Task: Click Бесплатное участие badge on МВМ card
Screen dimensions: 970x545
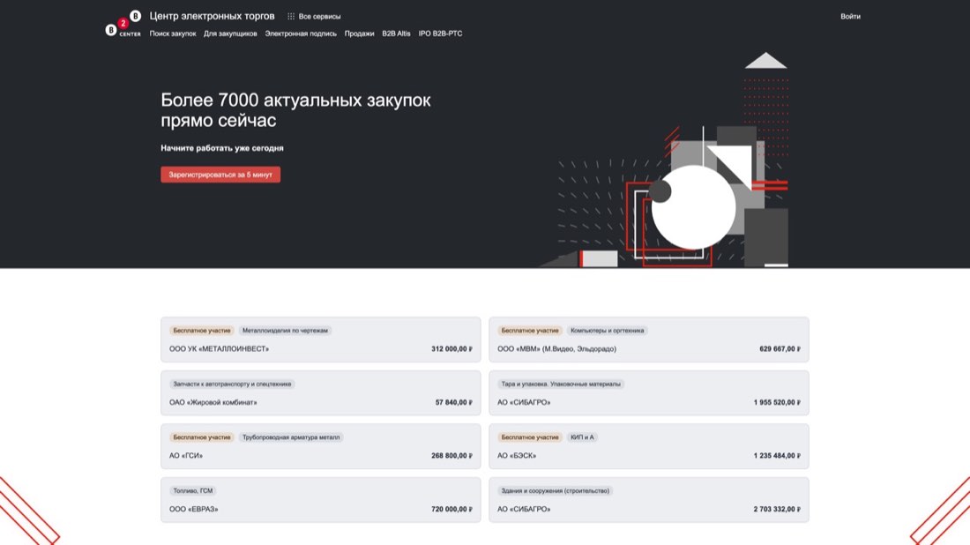Action: [530, 331]
